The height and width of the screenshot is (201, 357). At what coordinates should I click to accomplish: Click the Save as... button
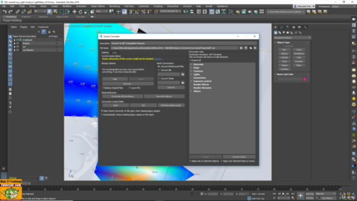point(128,84)
